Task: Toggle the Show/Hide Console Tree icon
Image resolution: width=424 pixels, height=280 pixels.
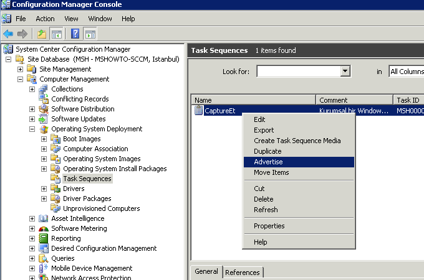Action: pos(57,34)
